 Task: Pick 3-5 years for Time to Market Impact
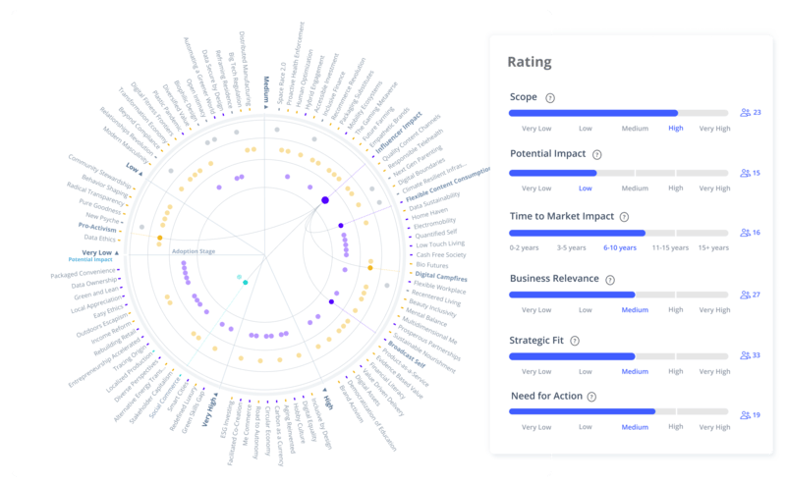click(x=575, y=248)
